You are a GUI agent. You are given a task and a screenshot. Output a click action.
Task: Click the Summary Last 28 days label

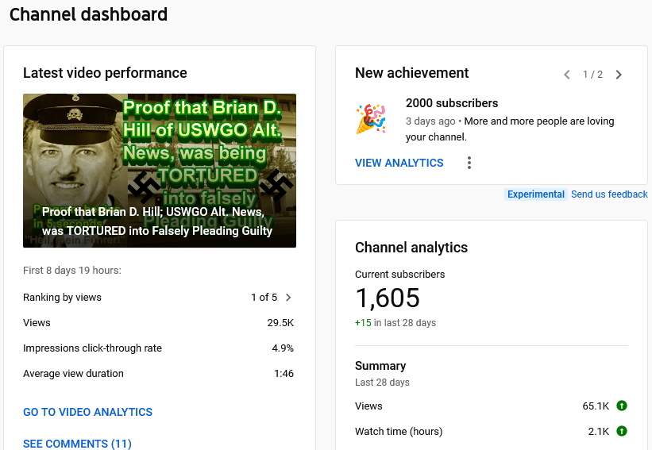pos(382,374)
